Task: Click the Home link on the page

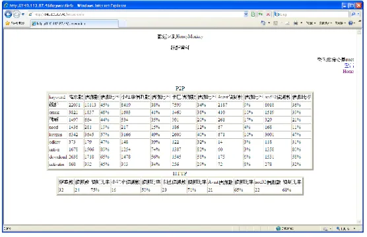Action: click(x=349, y=72)
